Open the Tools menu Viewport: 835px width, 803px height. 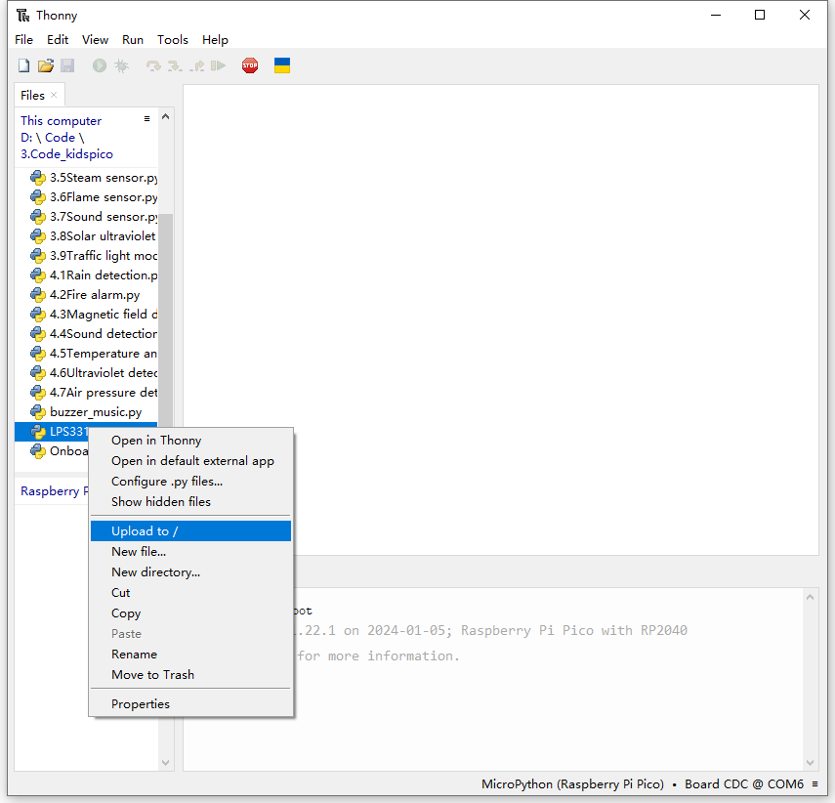coord(173,40)
